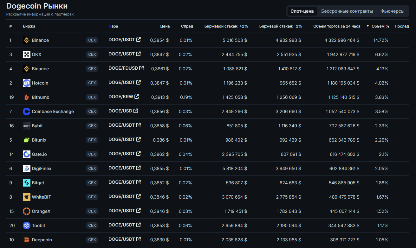Click CEX badge in Deepcoin row
The width and height of the screenshot is (416, 248).
[92, 240]
